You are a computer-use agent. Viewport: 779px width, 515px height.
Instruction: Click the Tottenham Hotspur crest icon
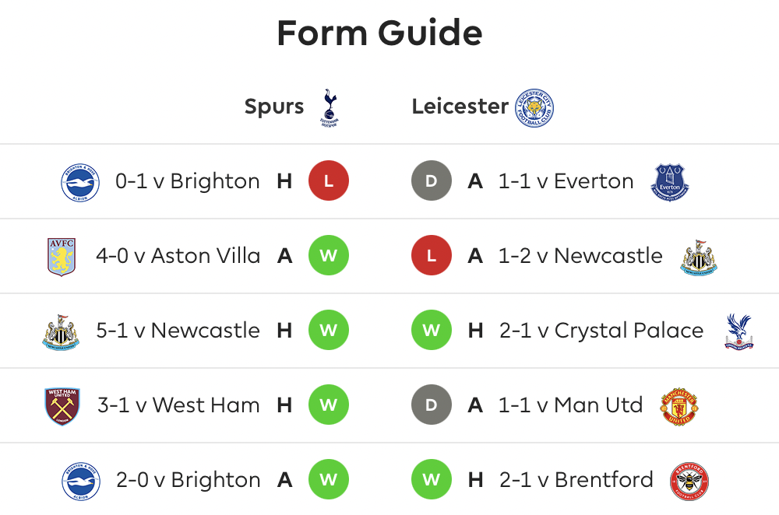330,108
